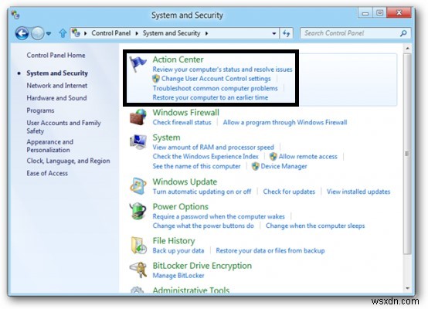
Task: Open the Action Center heading link
Action: pyautogui.click(x=178, y=59)
